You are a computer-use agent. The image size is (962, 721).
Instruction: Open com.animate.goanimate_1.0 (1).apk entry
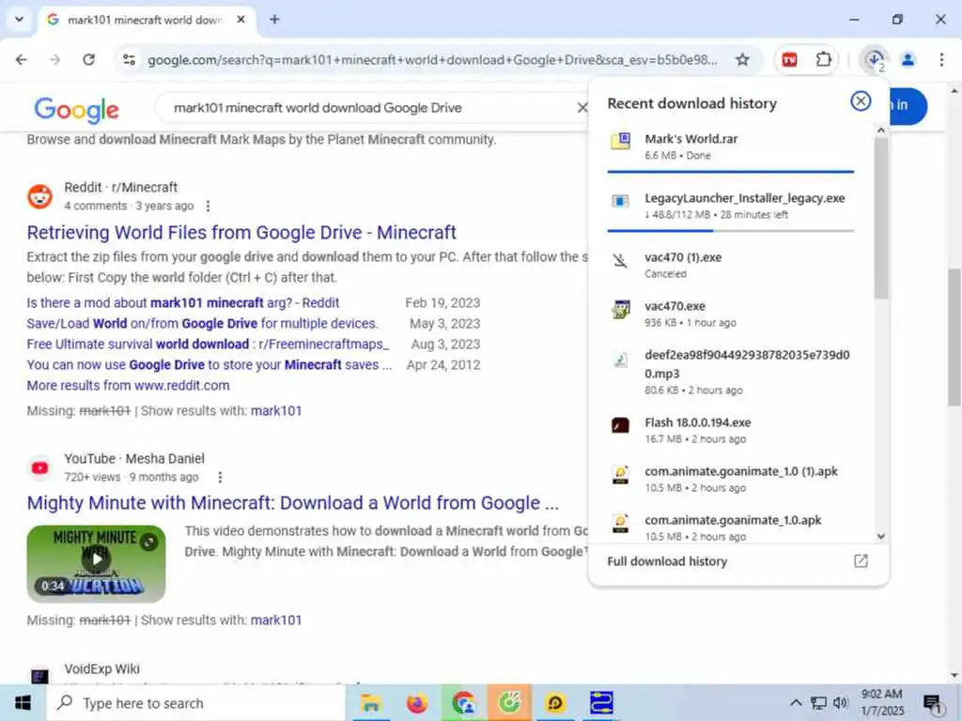730,479
